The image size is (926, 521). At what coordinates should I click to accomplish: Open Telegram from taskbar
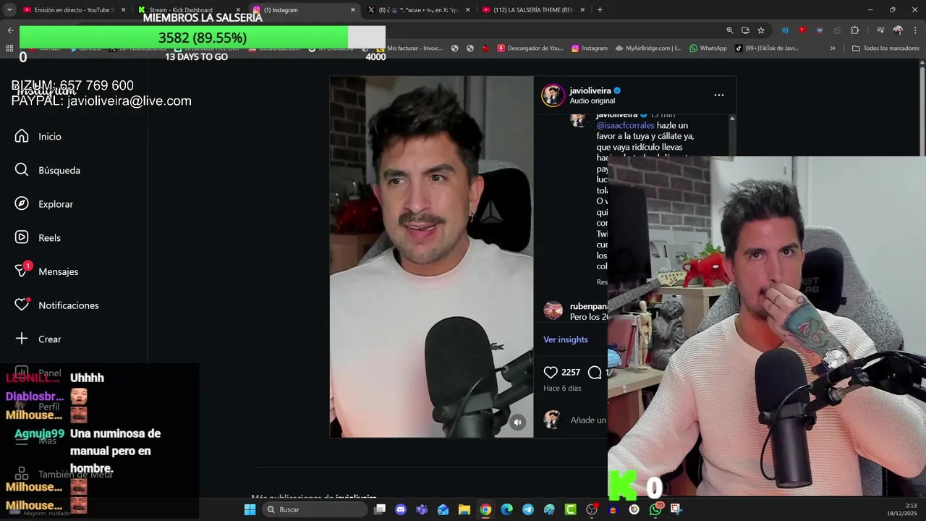528,509
